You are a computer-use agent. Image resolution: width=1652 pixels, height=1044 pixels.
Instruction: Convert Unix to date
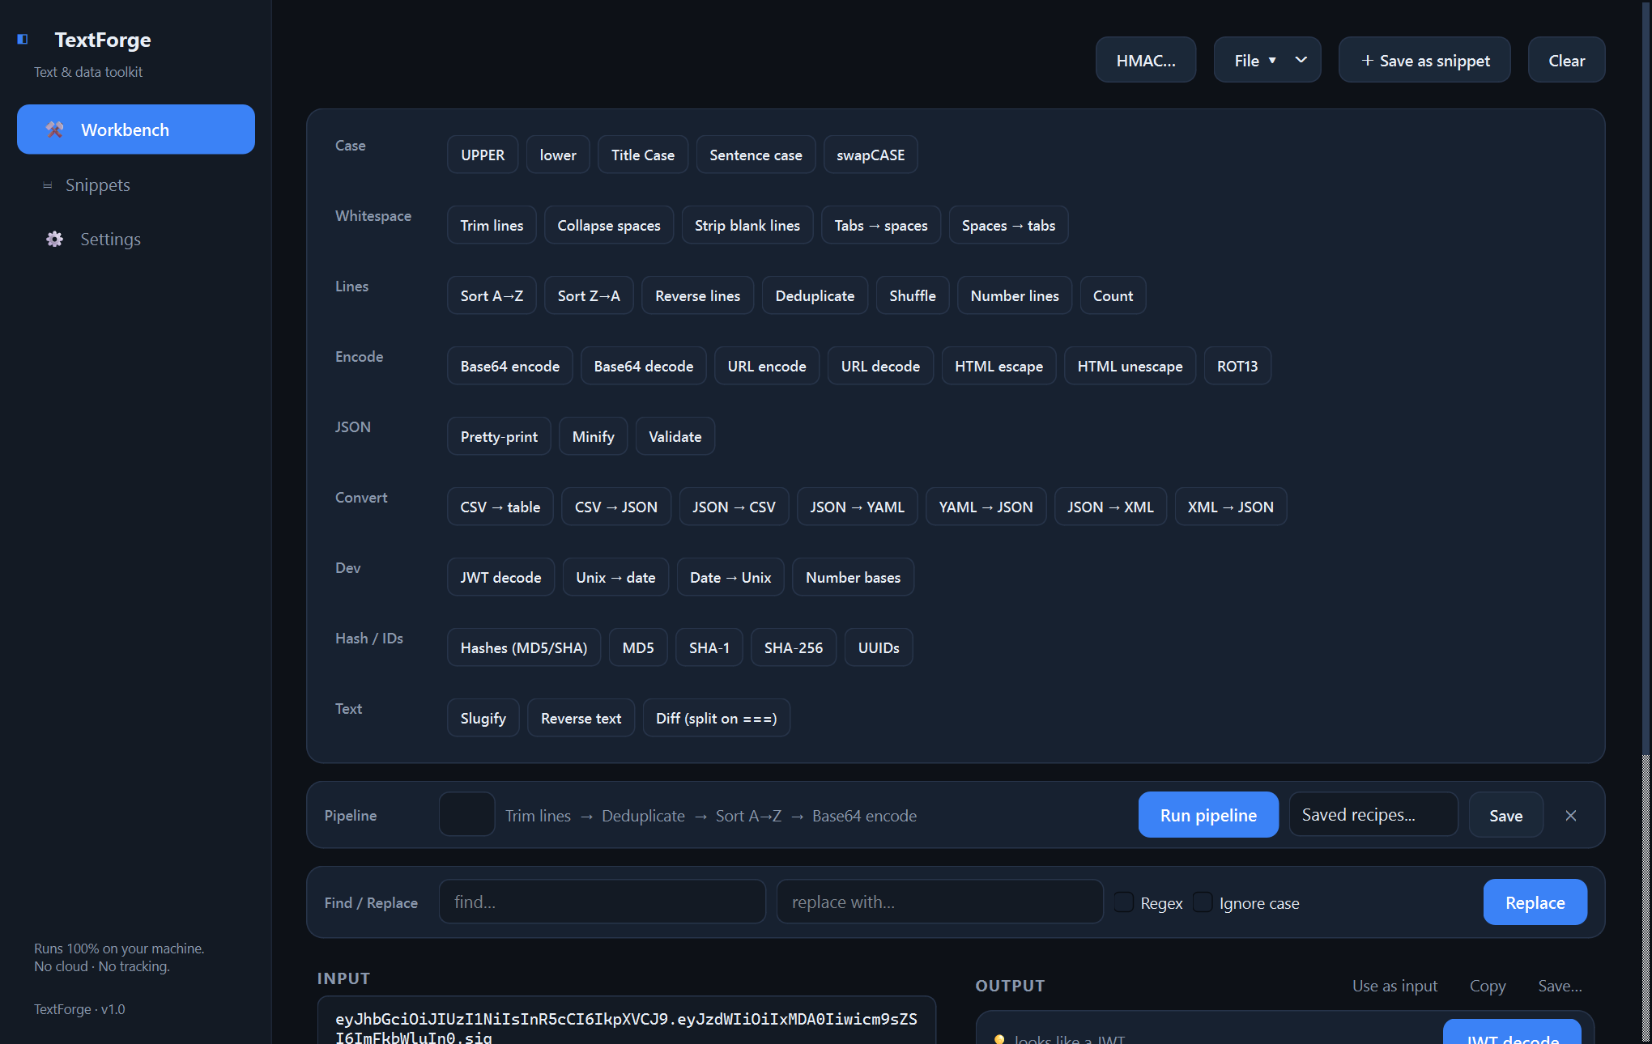[x=615, y=577]
